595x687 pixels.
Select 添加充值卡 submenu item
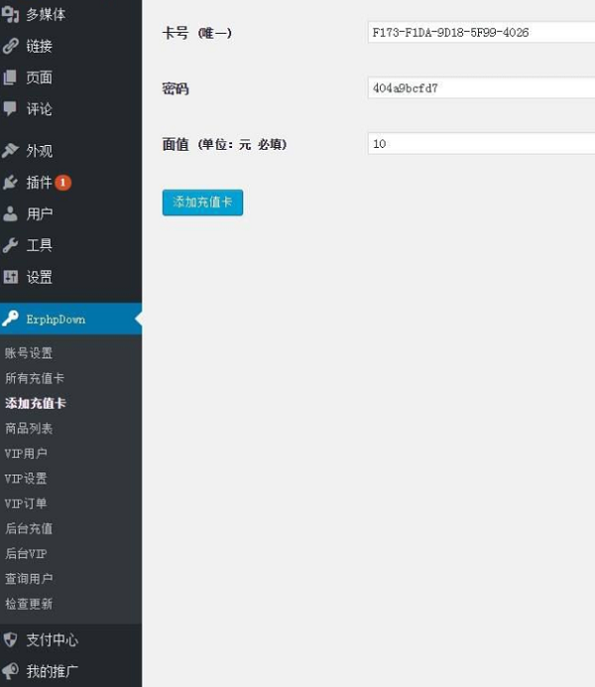(x=36, y=403)
